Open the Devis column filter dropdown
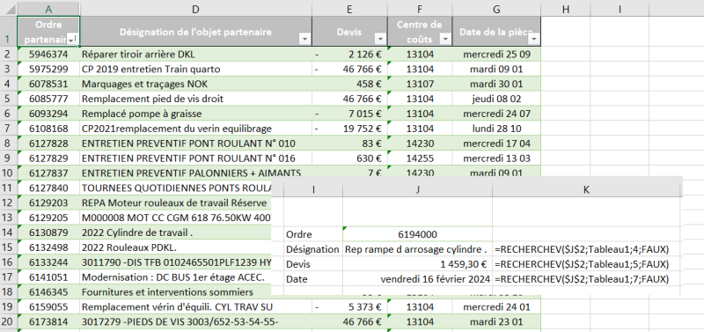Viewport: 704px width, 332px height. 380,40
